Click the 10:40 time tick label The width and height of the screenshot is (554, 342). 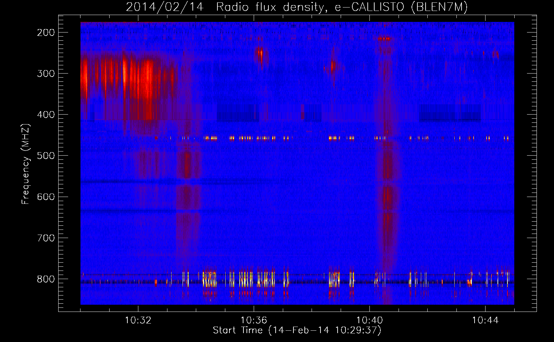click(x=369, y=320)
